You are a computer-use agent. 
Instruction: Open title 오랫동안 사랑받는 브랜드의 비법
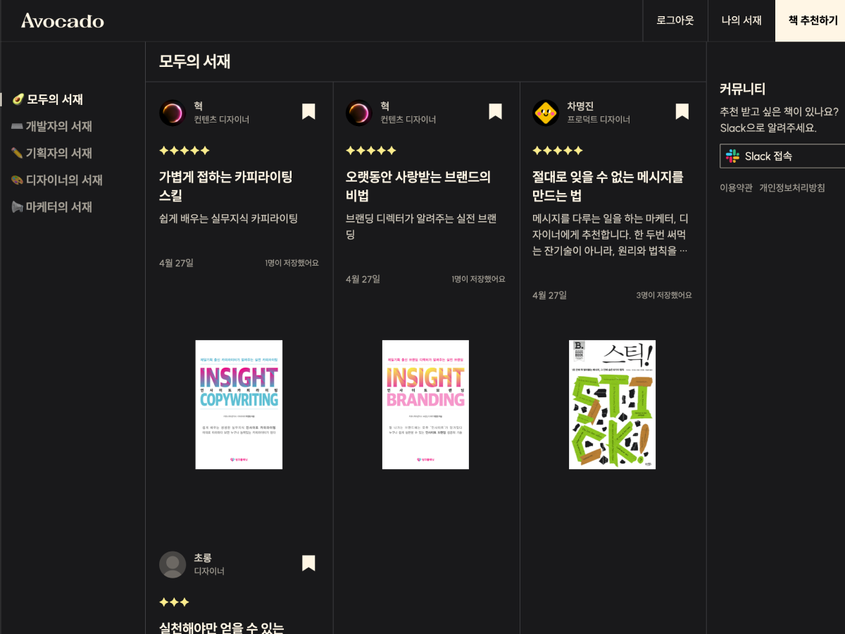coord(418,186)
